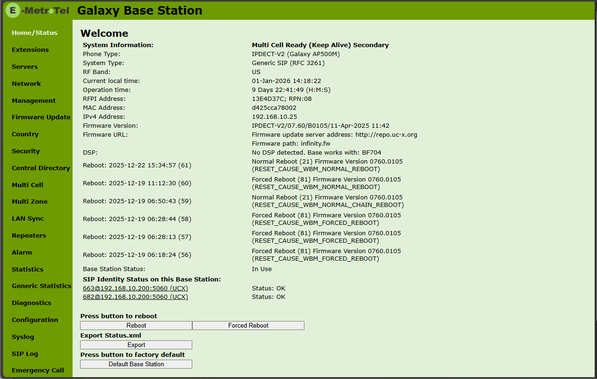Click the http://repo.uc-x.org firmware server text
597x379 pixels.
[x=386, y=135]
